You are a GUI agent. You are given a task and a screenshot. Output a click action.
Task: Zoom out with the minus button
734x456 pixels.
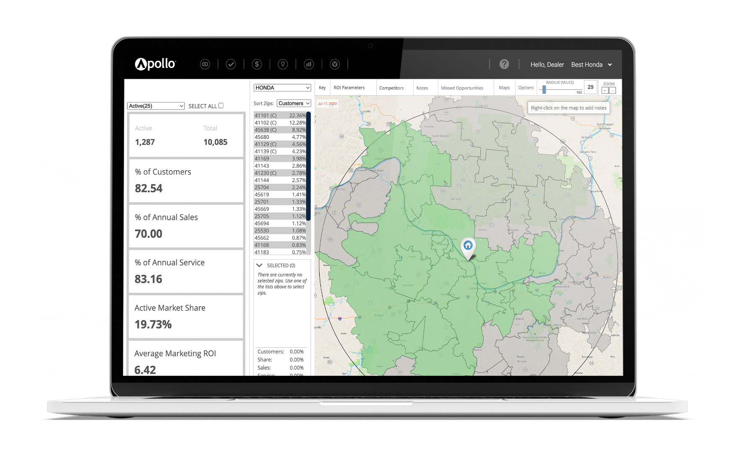612,91
